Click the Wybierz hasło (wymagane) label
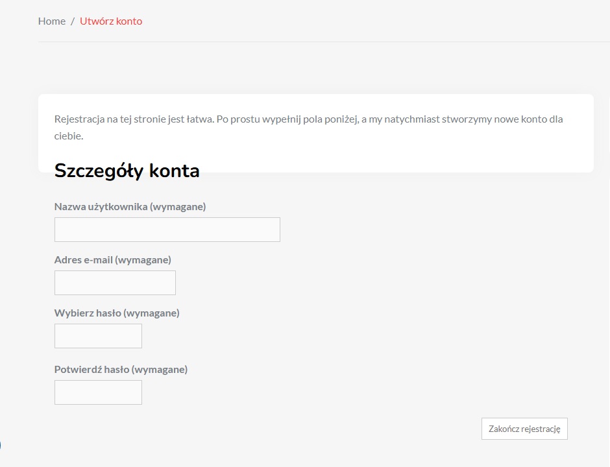 pos(117,313)
